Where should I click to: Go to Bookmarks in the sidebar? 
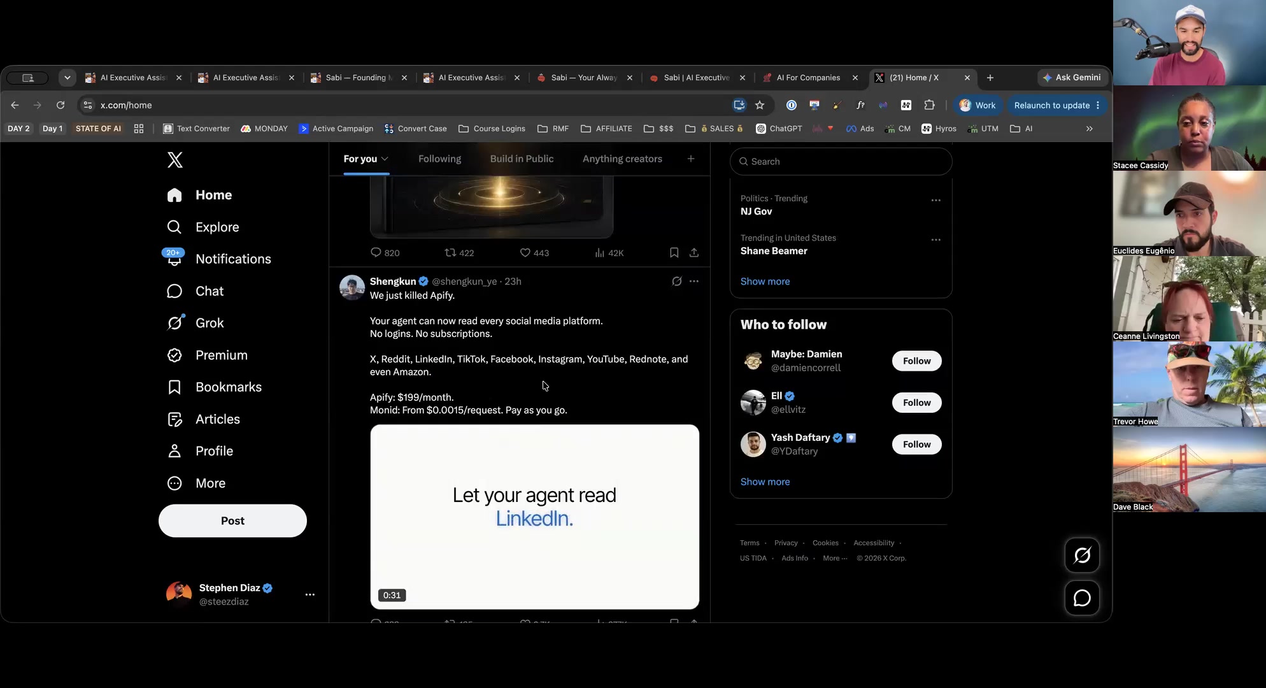click(215, 387)
